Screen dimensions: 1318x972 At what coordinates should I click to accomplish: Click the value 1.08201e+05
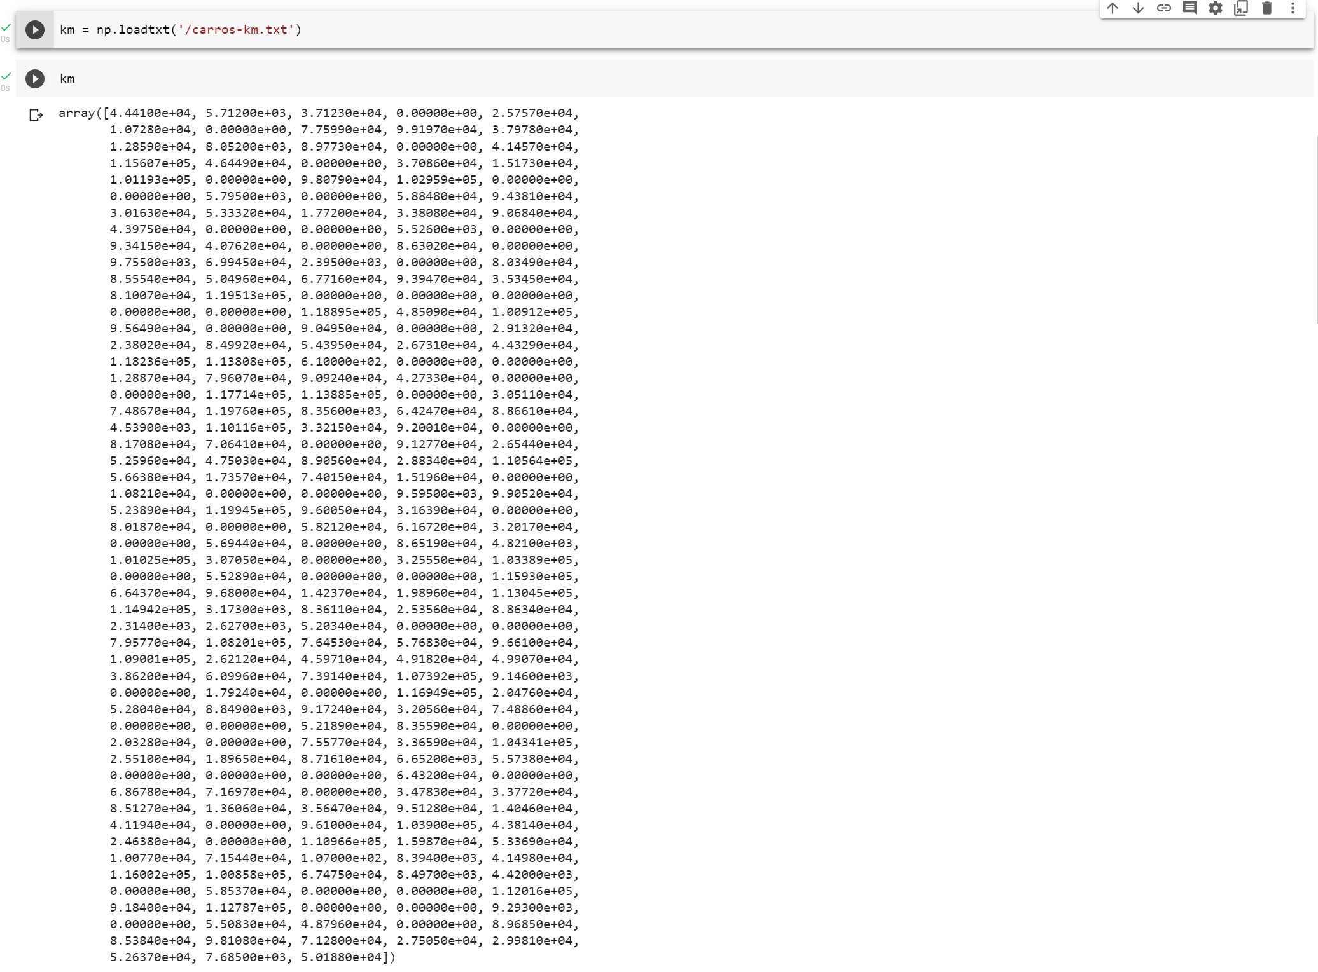tap(246, 643)
